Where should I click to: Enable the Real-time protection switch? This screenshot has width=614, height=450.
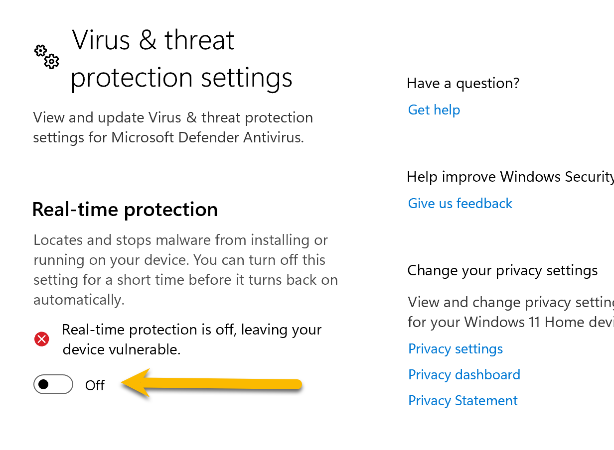coord(53,384)
